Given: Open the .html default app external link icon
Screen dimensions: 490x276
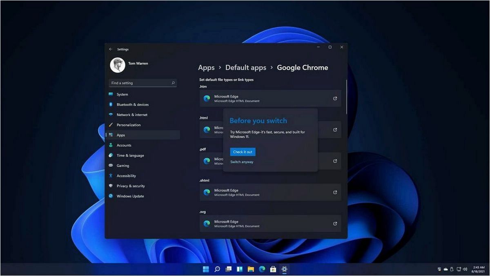Looking at the screenshot, I should (x=335, y=130).
